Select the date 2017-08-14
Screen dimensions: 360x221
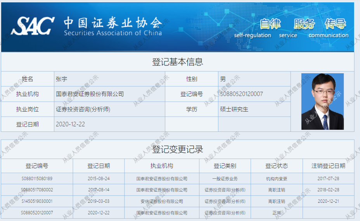click(x=99, y=190)
